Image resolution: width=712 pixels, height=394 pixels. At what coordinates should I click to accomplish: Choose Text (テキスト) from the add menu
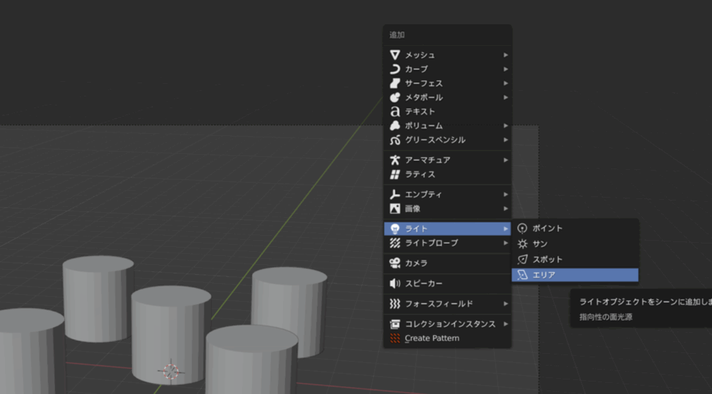420,111
